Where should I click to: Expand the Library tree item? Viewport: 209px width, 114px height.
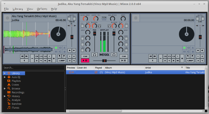[5, 73]
